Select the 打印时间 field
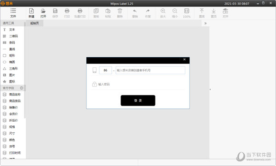 (x=12, y=153)
